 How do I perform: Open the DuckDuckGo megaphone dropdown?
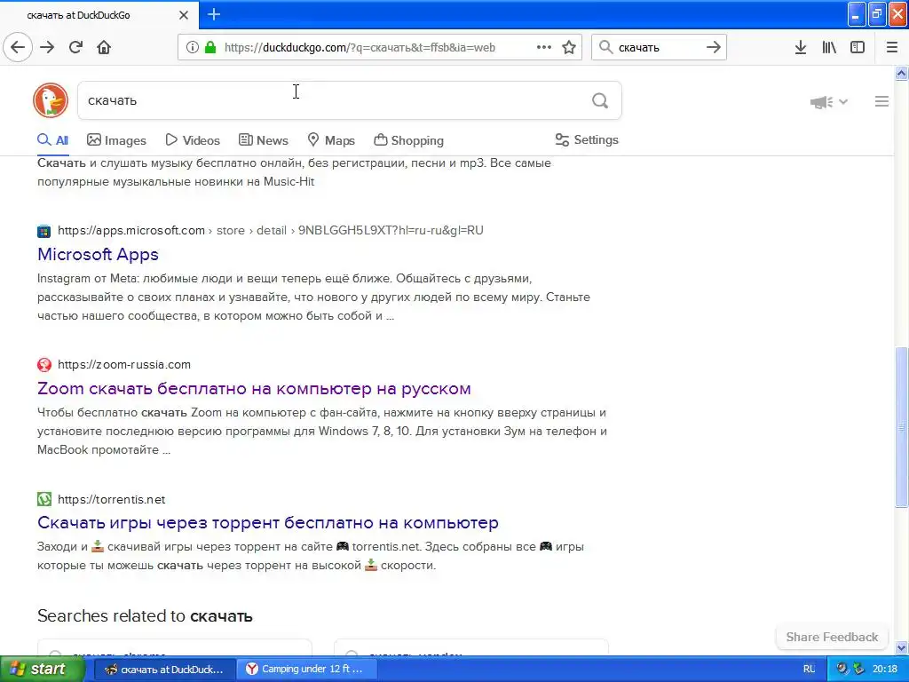pos(829,102)
